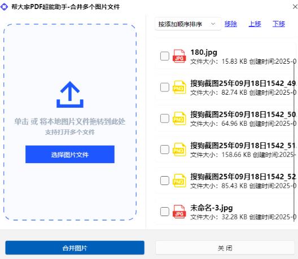The width and height of the screenshot is (298, 259).
Task: Click the 文件大小: 64.96 KB text
Action: [x=219, y=124]
